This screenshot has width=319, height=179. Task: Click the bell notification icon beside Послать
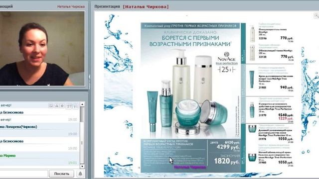click(80, 174)
